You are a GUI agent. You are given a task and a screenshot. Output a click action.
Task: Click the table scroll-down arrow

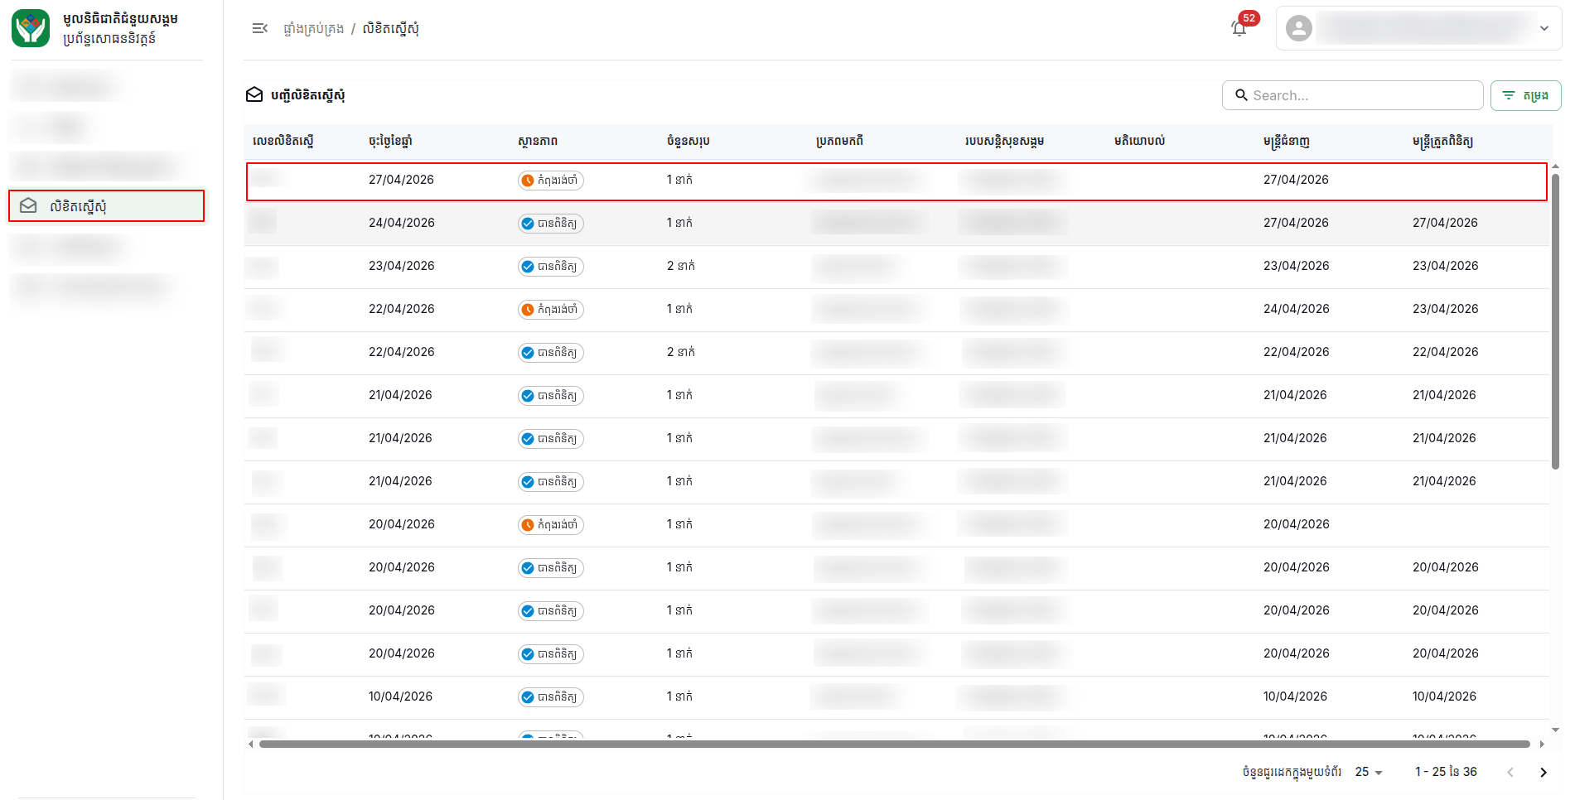1555,730
